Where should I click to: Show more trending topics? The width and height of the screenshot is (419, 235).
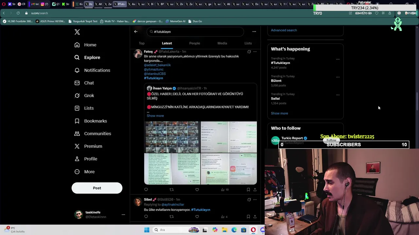tap(280, 113)
